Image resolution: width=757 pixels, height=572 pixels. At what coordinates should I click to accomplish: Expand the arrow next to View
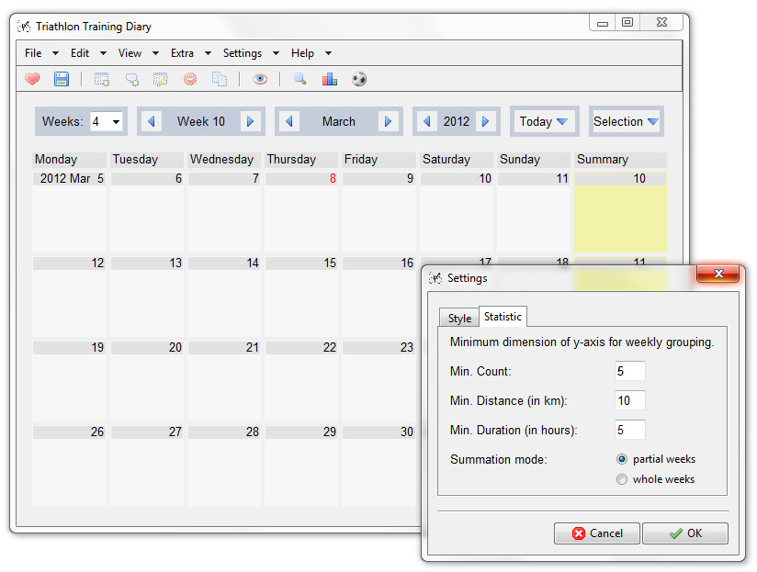click(155, 53)
